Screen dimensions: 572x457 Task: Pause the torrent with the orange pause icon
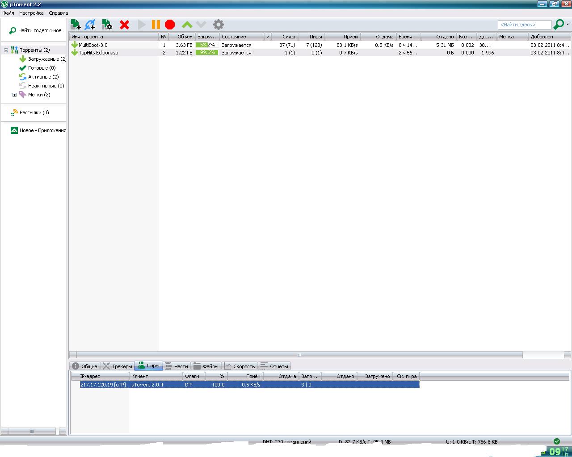(x=156, y=25)
